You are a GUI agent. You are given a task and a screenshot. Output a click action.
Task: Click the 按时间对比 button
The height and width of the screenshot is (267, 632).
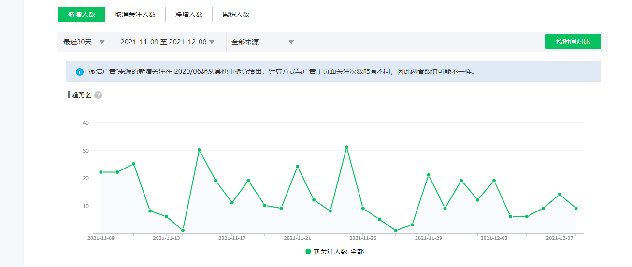coord(573,42)
